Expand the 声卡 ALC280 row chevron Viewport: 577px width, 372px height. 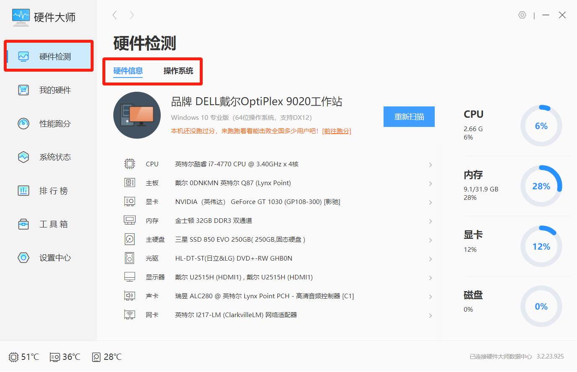tap(430, 297)
